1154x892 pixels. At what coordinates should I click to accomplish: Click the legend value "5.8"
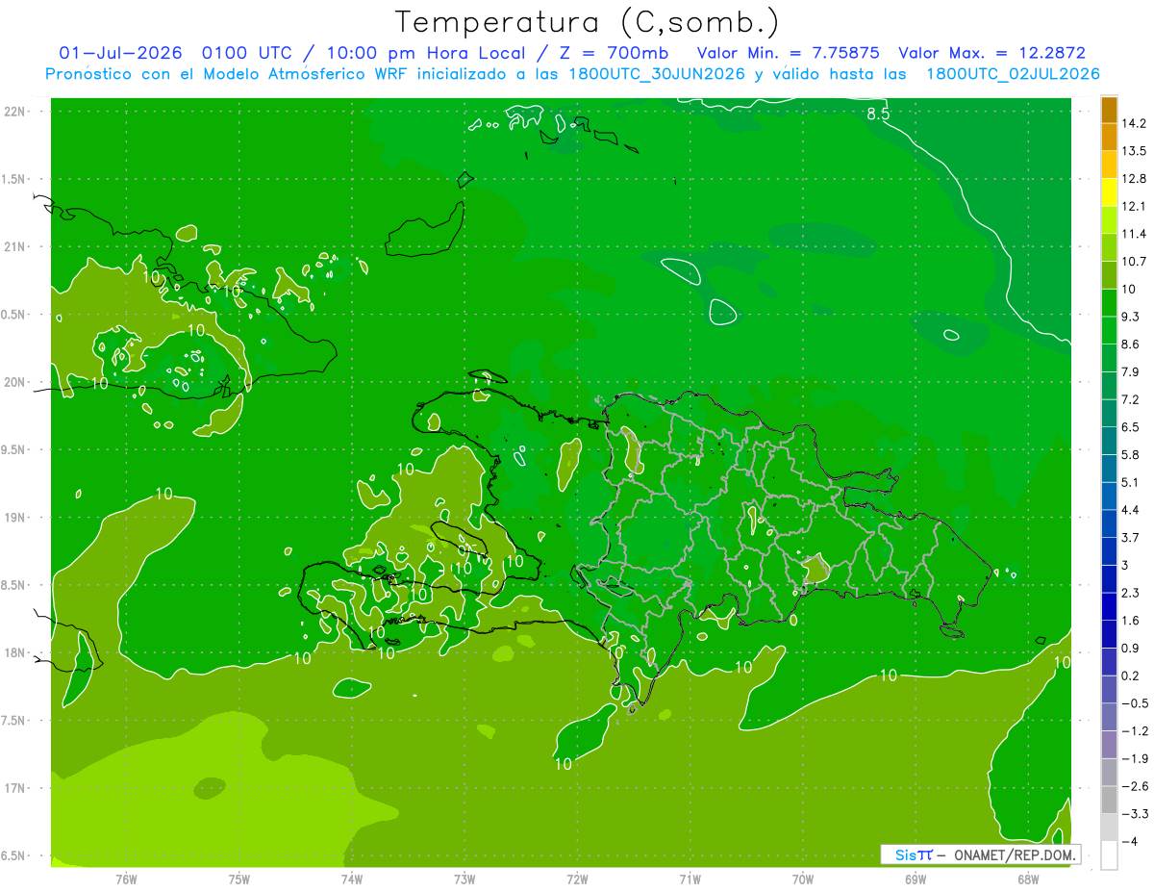click(1132, 455)
